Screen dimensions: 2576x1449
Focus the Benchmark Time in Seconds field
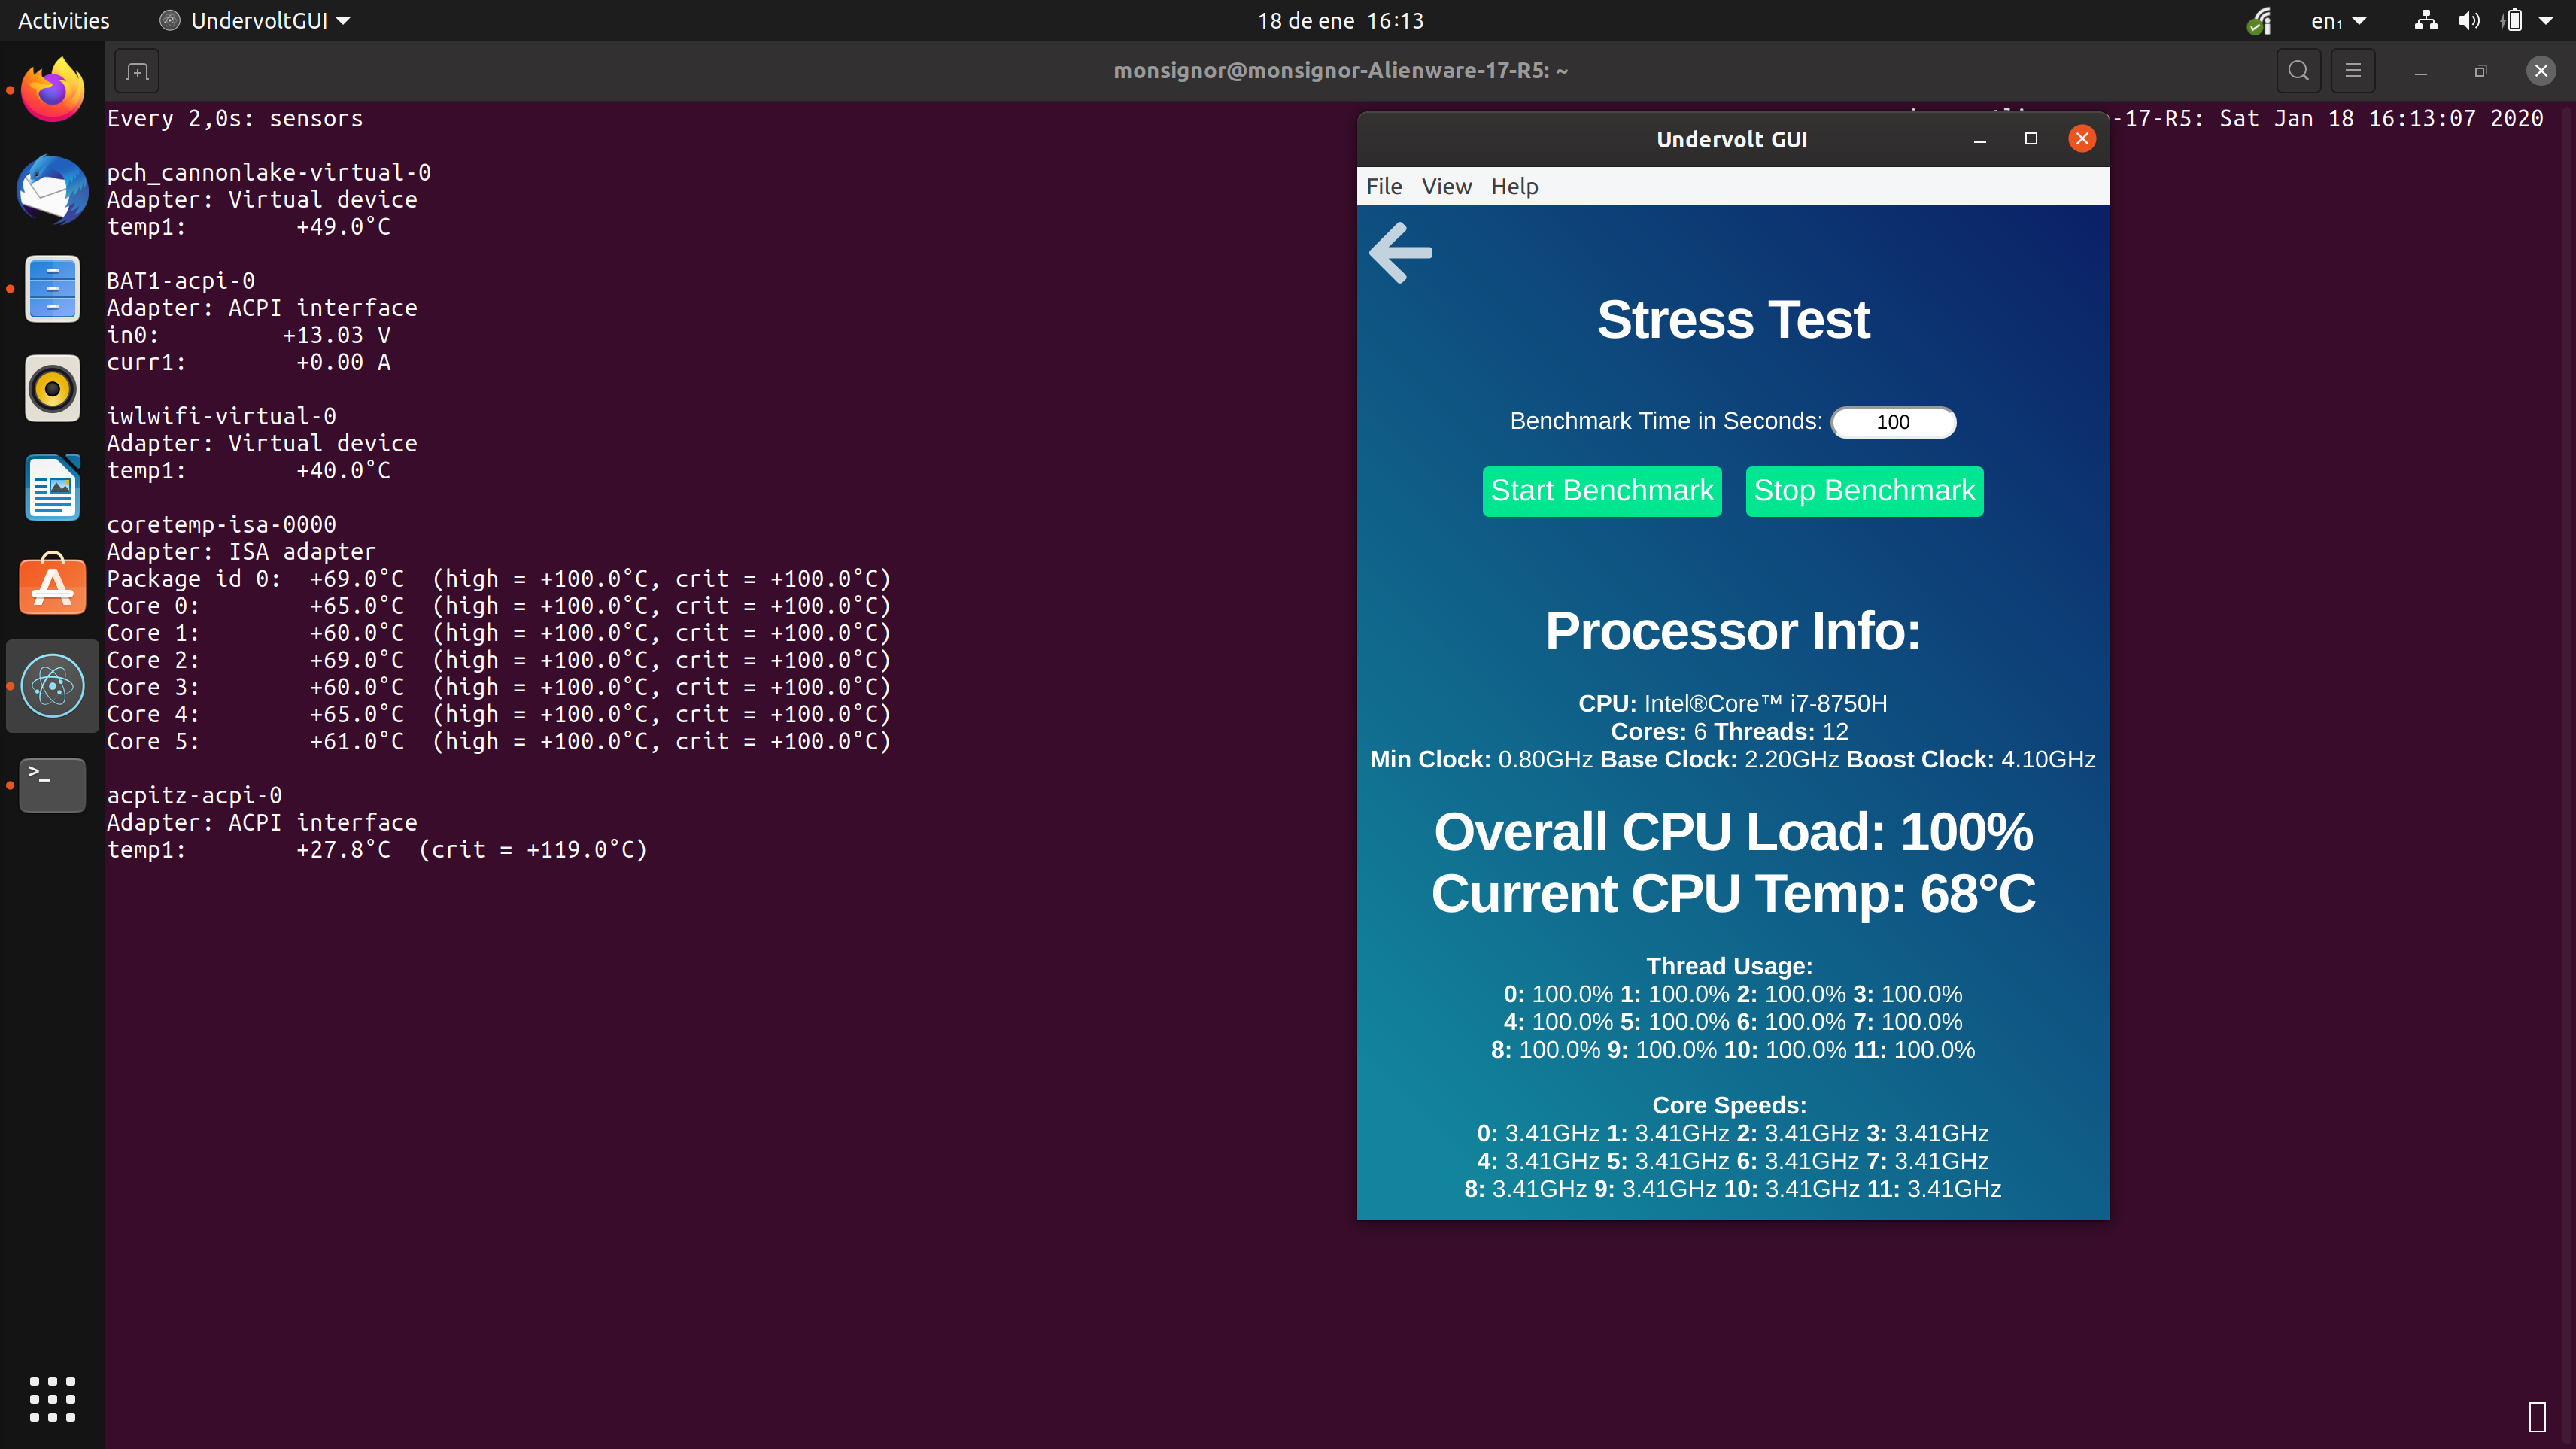pos(1893,422)
